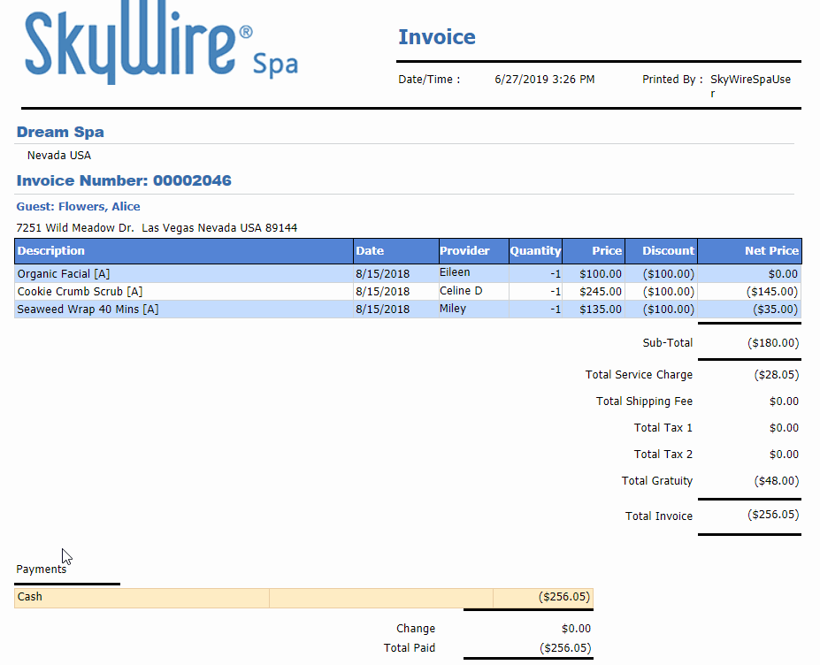Click the Invoice title heading
Image resolution: width=820 pixels, height=665 pixels.
[436, 37]
